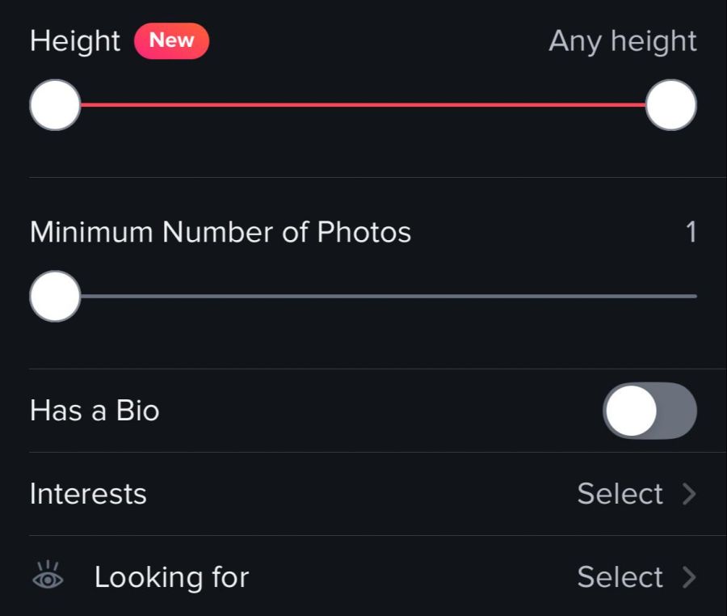Click the Has a Bio label
The height and width of the screenshot is (616, 727).
click(x=95, y=411)
